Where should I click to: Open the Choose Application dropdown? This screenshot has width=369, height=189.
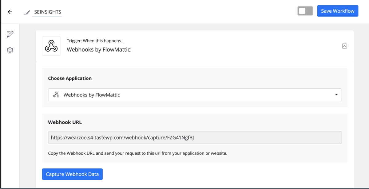[x=194, y=95]
